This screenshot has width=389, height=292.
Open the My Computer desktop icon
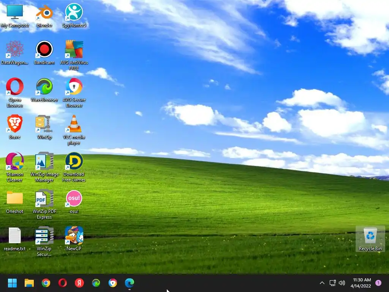15,16
